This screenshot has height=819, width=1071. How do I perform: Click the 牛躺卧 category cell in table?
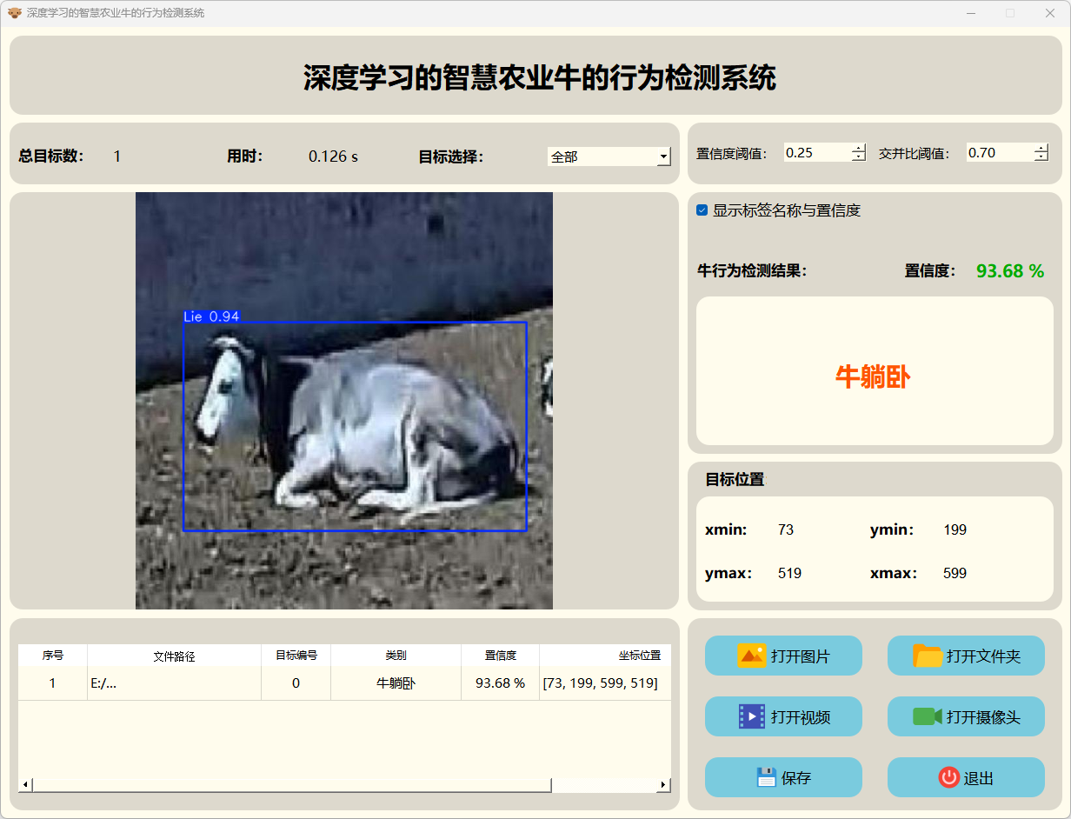pos(396,683)
